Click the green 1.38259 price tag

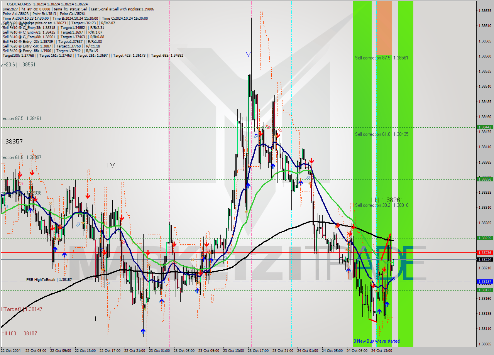pyautogui.click(x=485, y=238)
